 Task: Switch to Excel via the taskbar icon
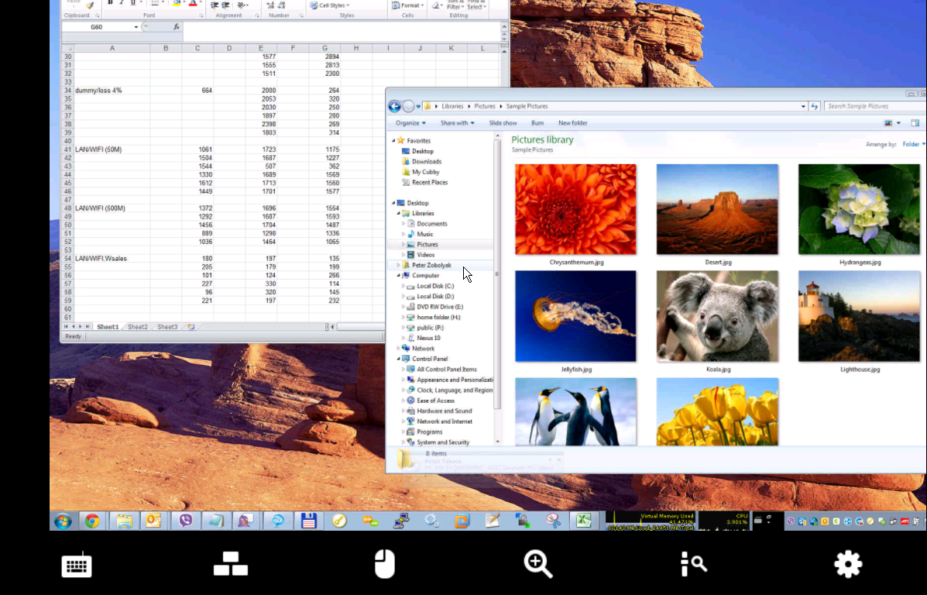[x=583, y=521]
